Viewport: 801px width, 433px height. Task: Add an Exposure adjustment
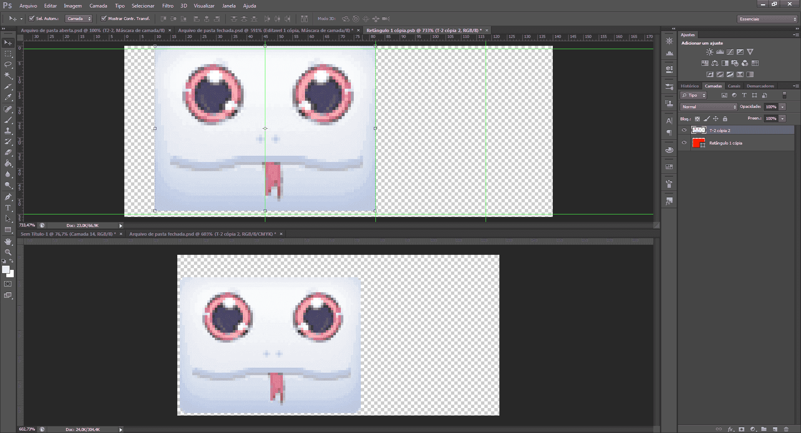[x=740, y=52]
